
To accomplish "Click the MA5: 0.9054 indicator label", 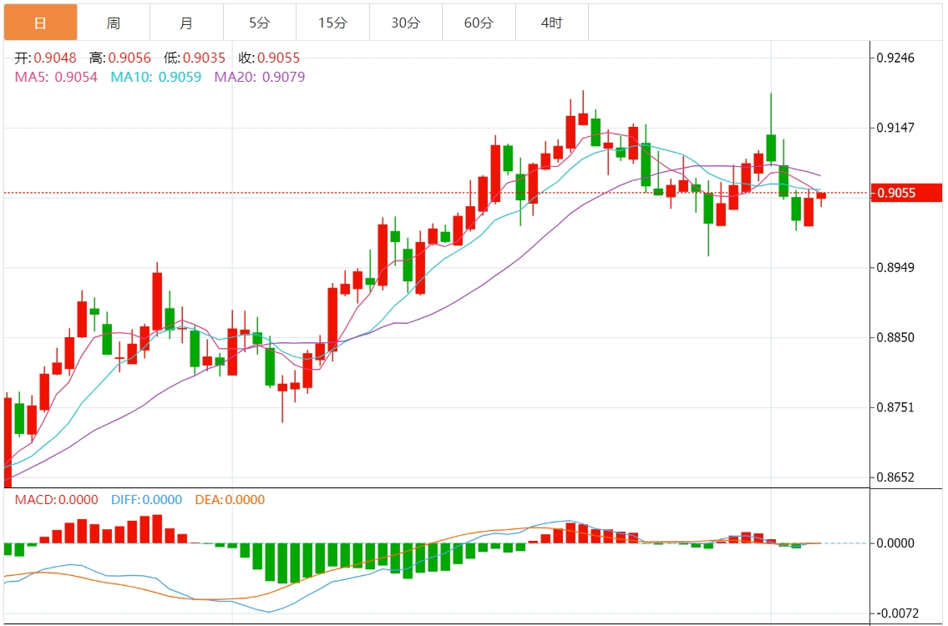I will [56, 77].
